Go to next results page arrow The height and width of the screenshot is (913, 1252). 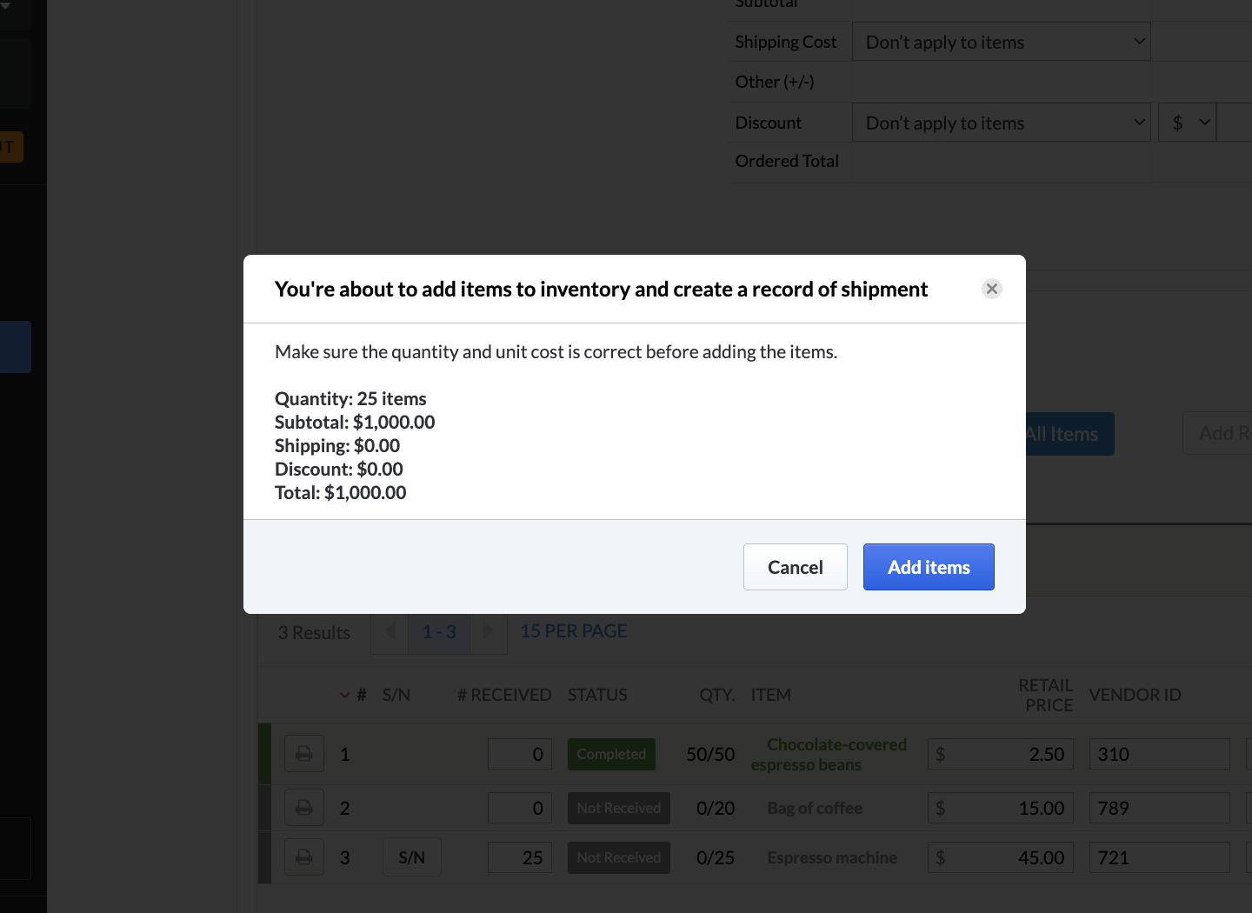click(x=488, y=631)
